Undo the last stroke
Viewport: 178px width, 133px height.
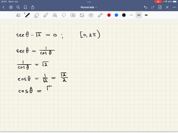(x=145, y=7)
